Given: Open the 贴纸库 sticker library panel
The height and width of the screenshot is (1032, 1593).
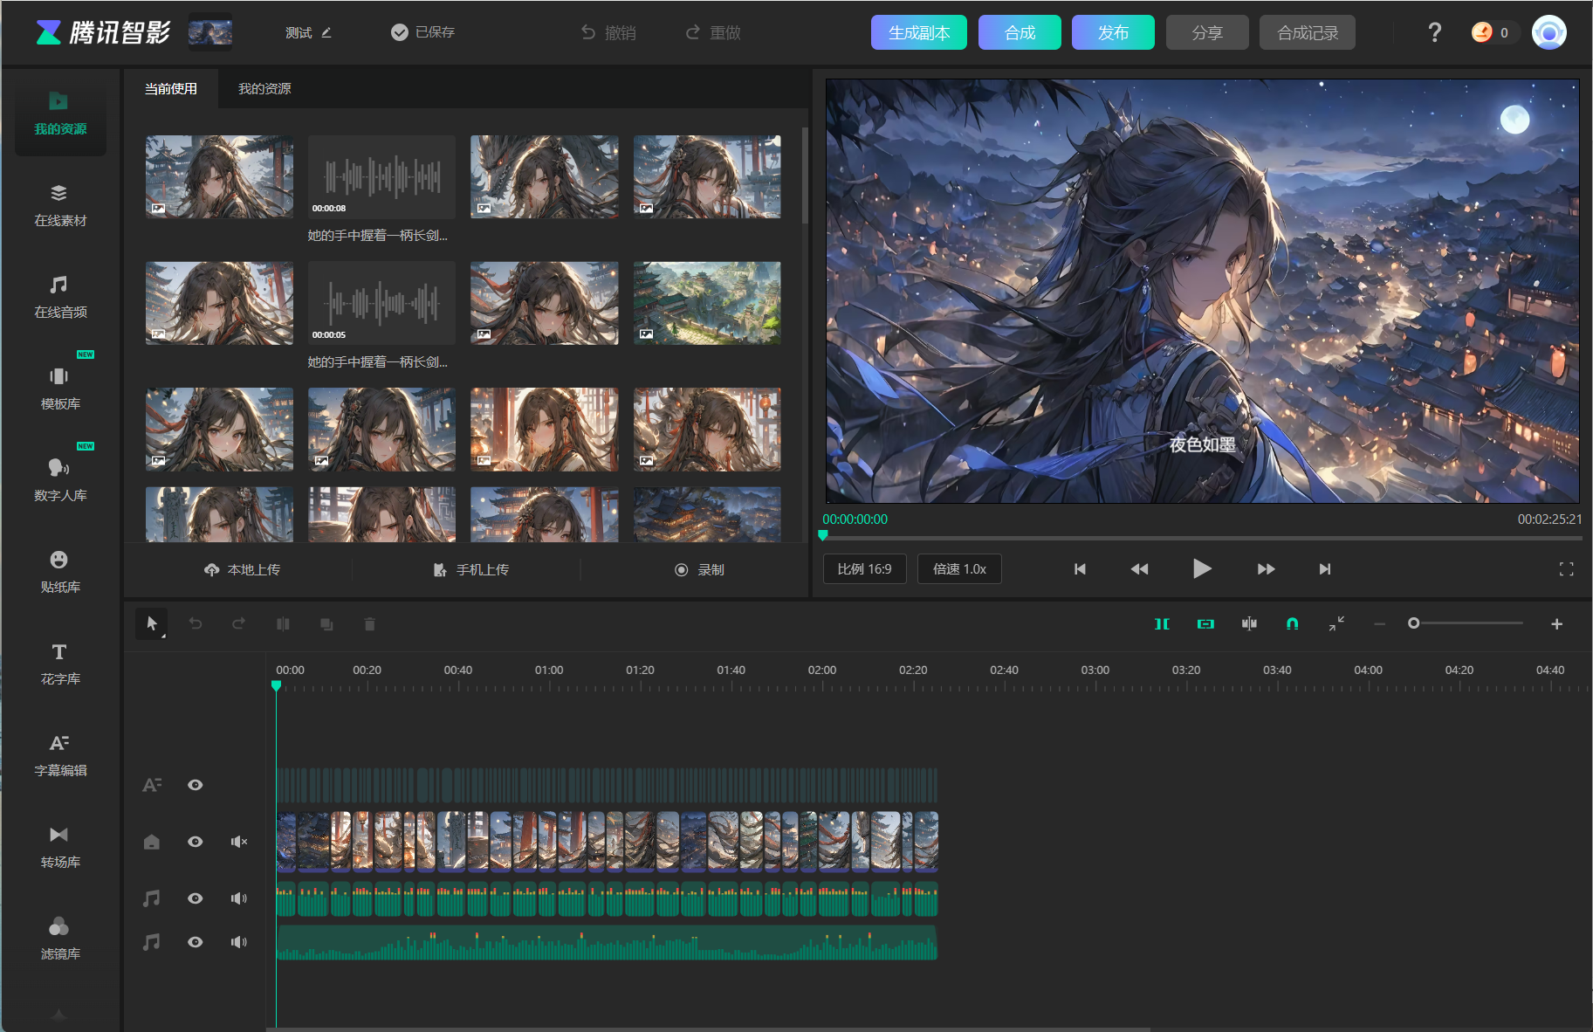Looking at the screenshot, I should [59, 571].
